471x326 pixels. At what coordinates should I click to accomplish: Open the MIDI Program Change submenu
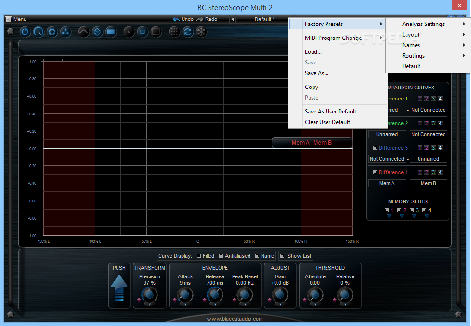coord(338,38)
